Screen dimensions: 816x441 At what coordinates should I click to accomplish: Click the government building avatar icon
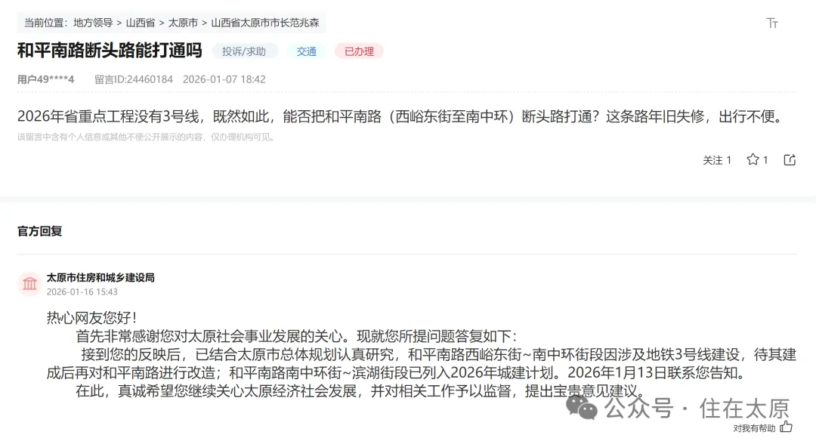[x=29, y=284]
